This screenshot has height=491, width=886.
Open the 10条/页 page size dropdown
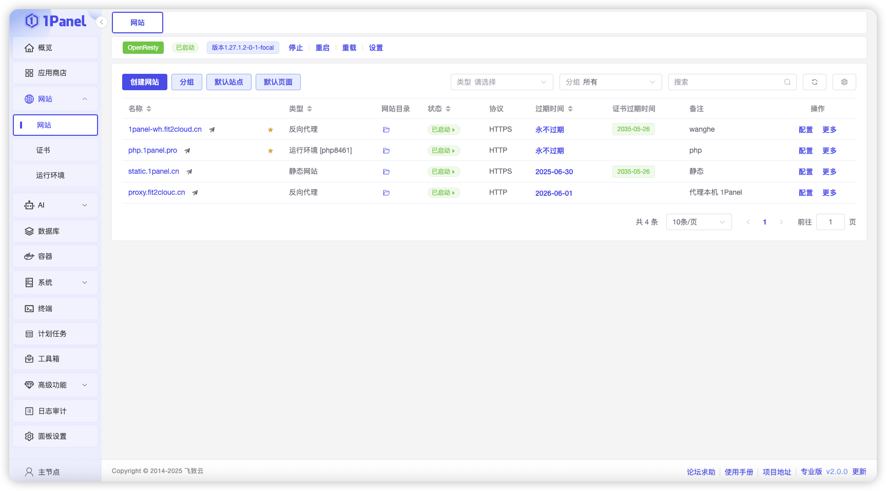pos(699,221)
